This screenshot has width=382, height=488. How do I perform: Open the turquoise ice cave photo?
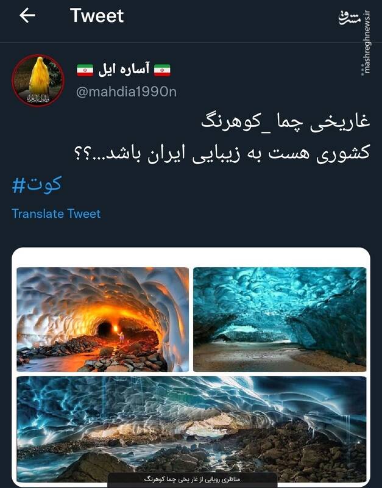pos(280,319)
